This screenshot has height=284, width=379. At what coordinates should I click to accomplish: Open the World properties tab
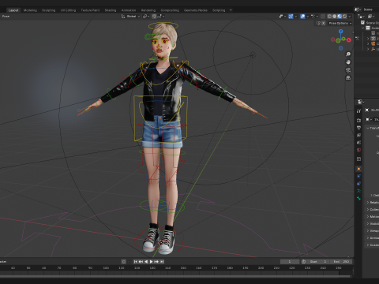(x=358, y=150)
